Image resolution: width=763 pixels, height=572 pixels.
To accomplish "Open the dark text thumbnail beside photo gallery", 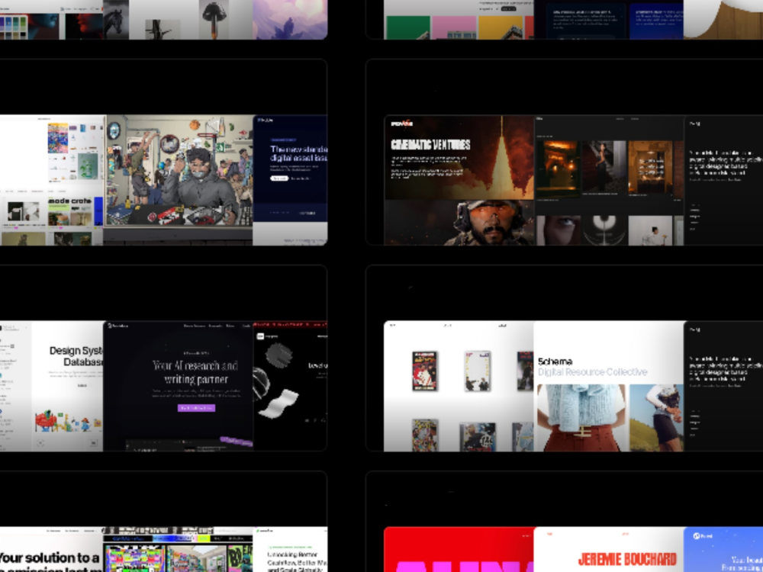I will pos(723,180).
